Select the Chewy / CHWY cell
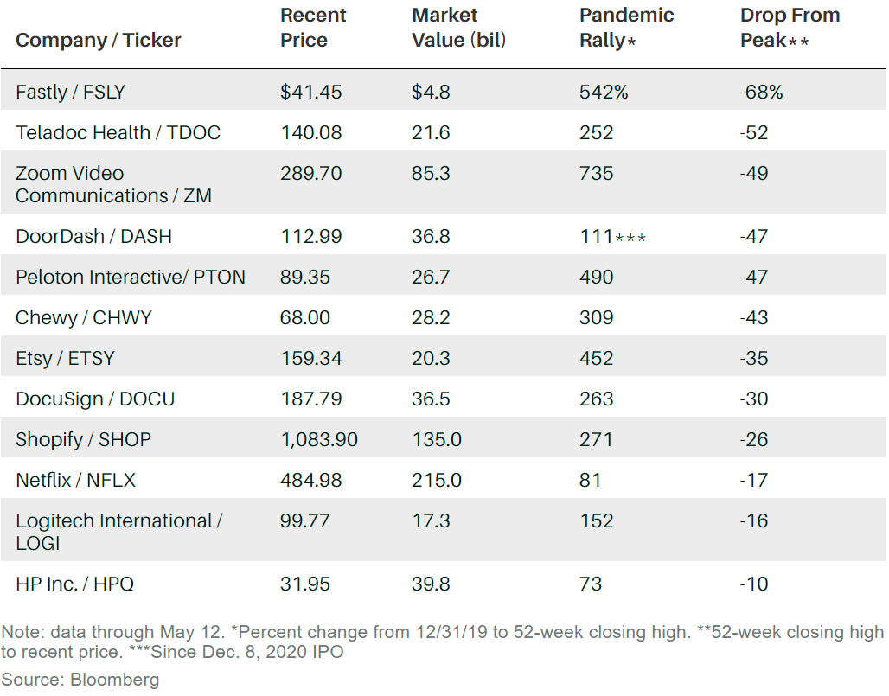This screenshot has width=889, height=696. click(83, 318)
